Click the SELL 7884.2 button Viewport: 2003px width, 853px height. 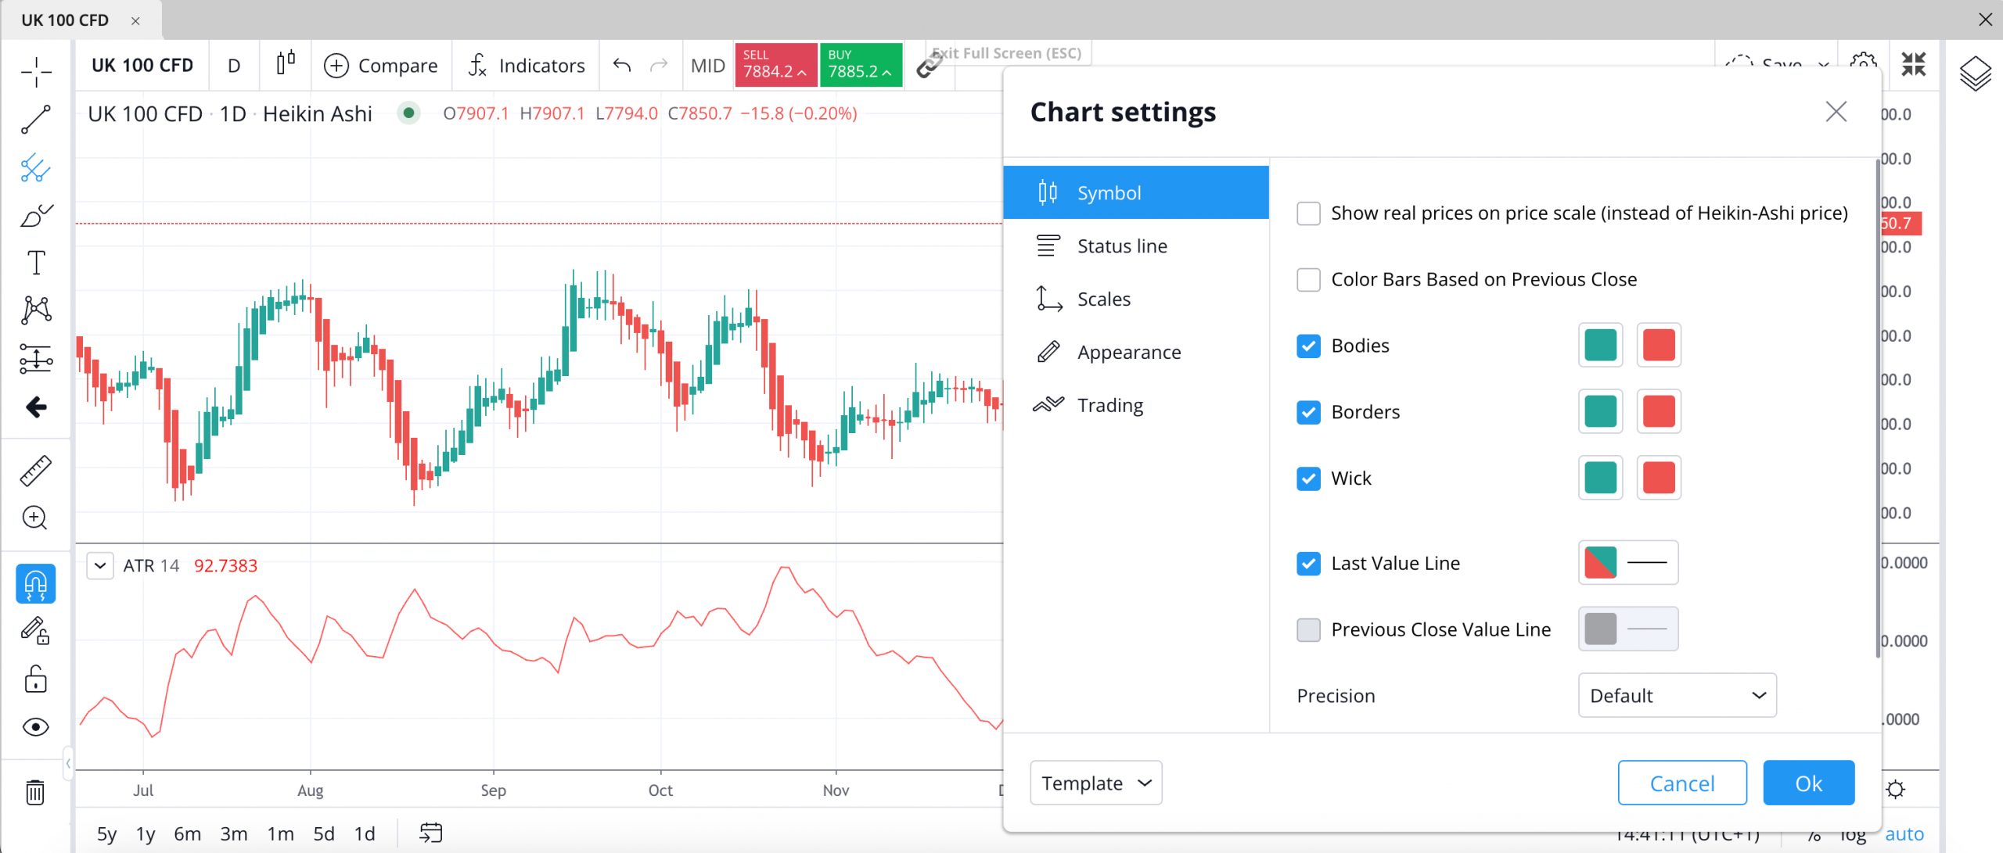[x=775, y=65]
